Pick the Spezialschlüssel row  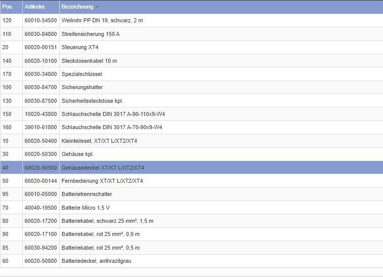coord(82,74)
